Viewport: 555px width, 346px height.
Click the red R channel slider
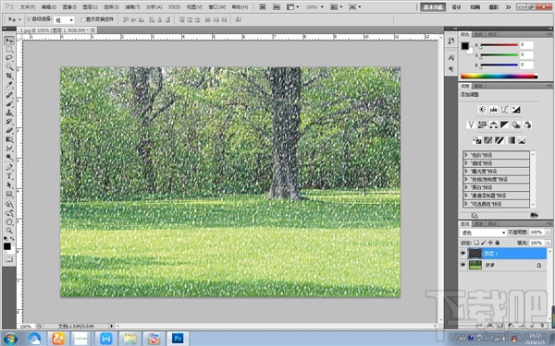point(499,45)
